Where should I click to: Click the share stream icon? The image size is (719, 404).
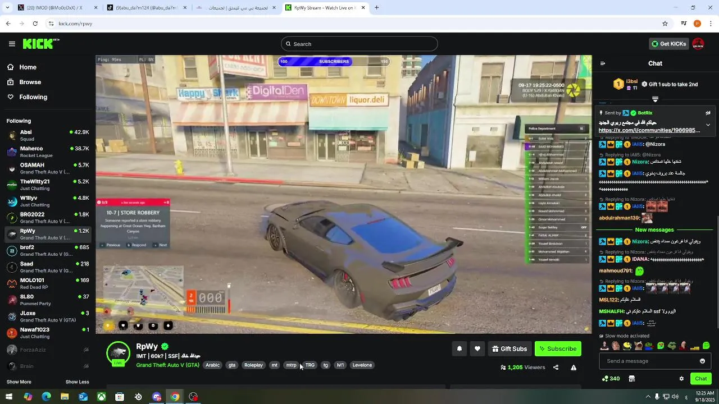click(x=556, y=368)
